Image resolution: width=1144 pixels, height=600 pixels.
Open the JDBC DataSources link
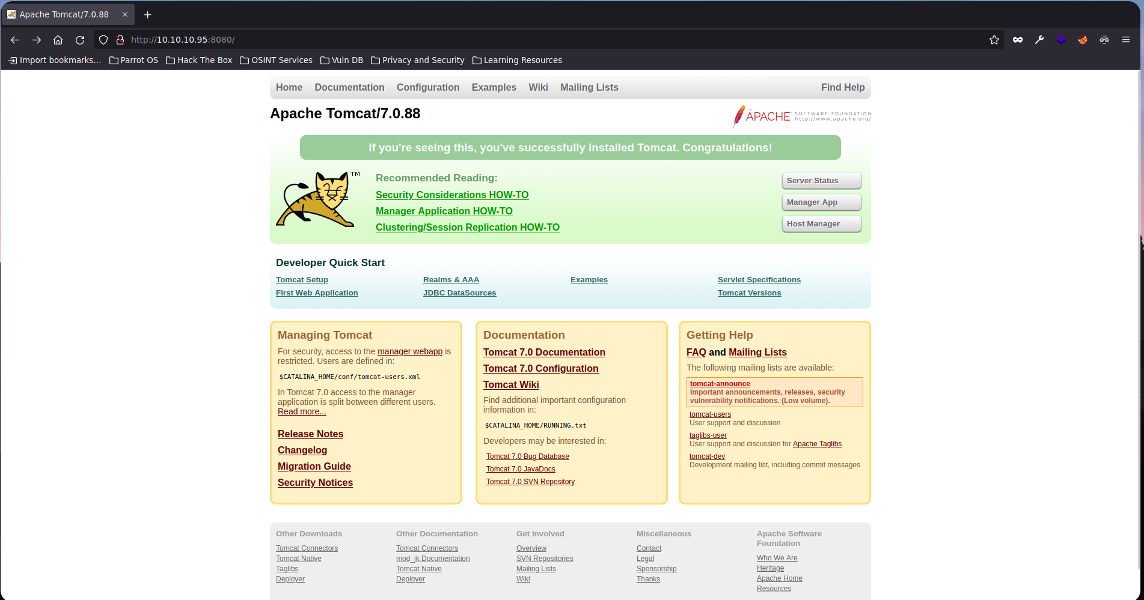(x=459, y=293)
